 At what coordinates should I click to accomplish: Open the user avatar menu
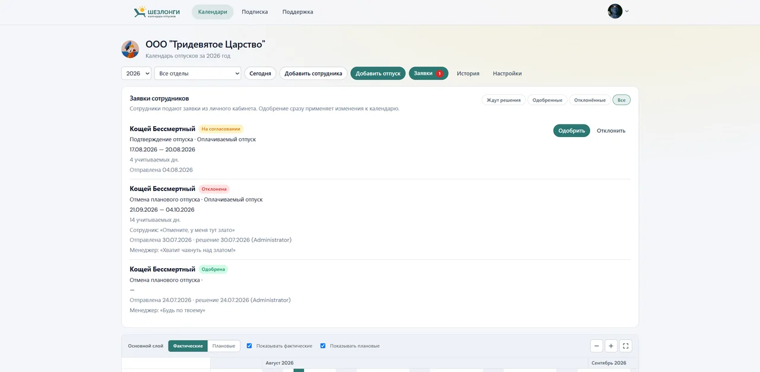[x=615, y=11]
